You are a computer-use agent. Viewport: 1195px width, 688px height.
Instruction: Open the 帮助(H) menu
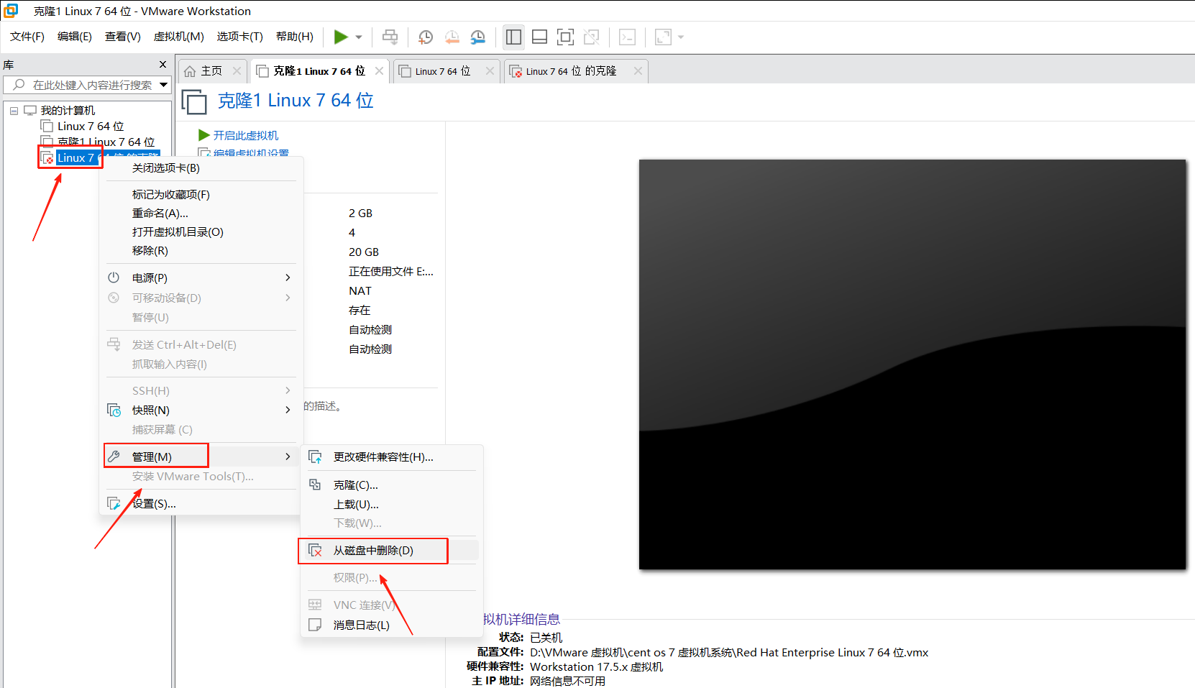click(295, 37)
